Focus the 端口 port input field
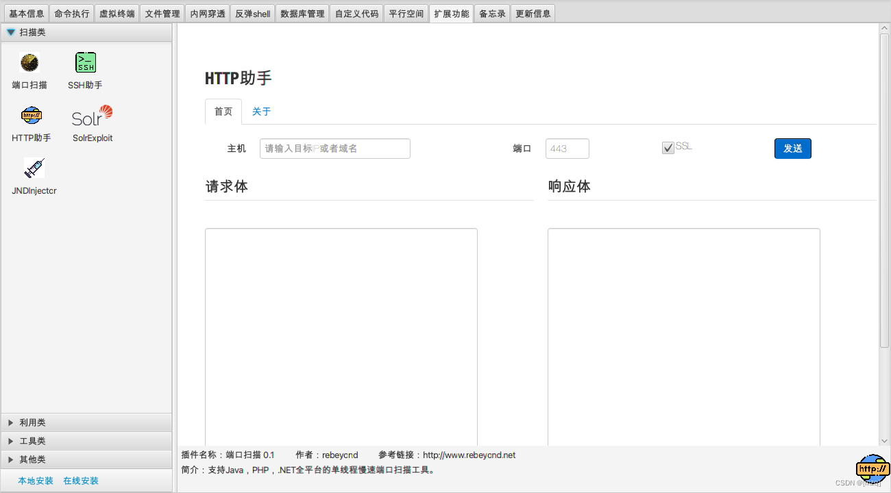Screen dimensions: 891x493 click(567, 149)
